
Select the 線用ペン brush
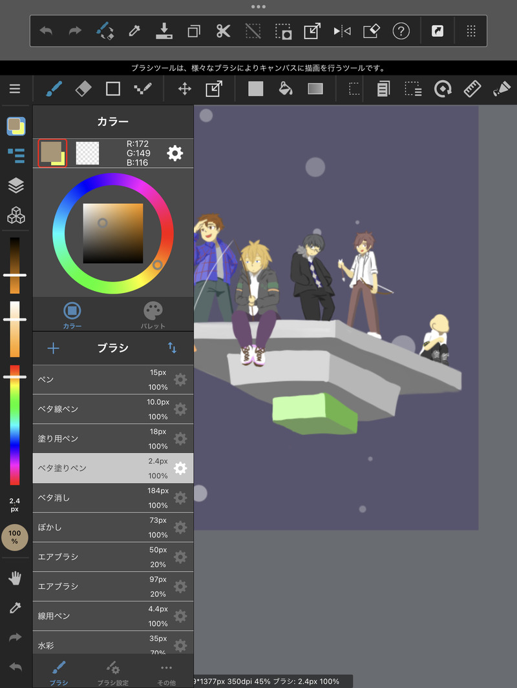click(113, 616)
